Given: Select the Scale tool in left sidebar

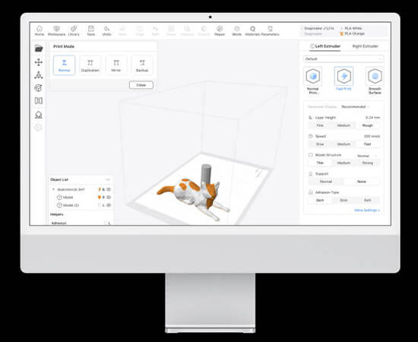Looking at the screenshot, I should click(x=39, y=75).
